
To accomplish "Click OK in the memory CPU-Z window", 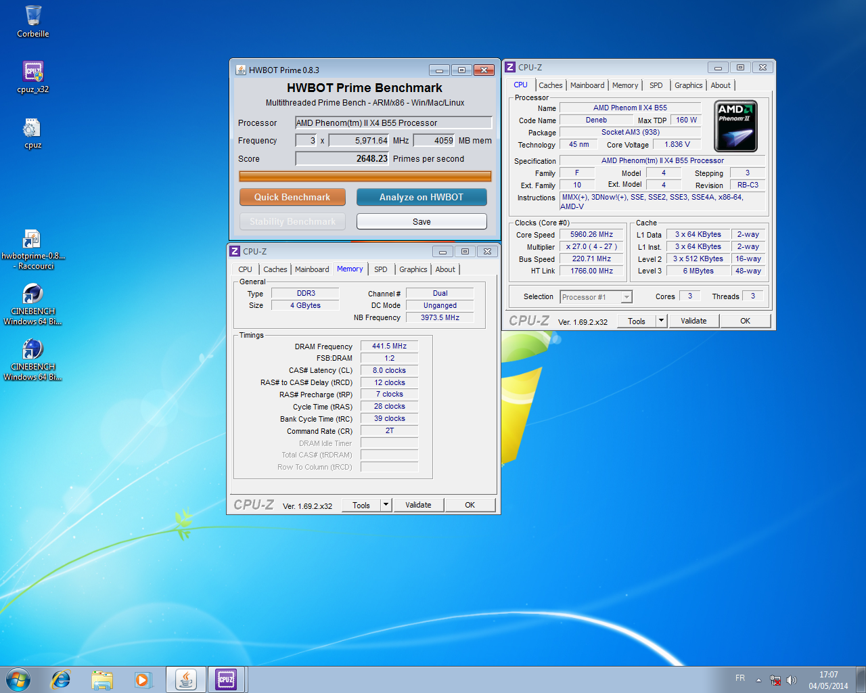I will [470, 505].
